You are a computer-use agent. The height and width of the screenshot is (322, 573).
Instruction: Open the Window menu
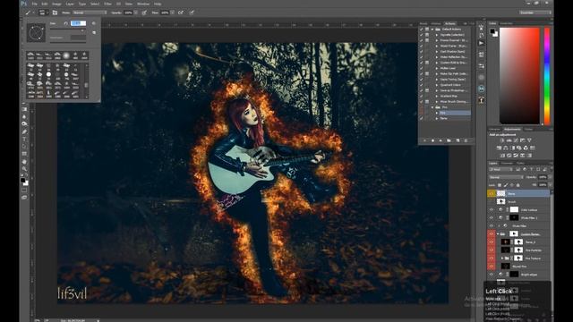tap(143, 4)
